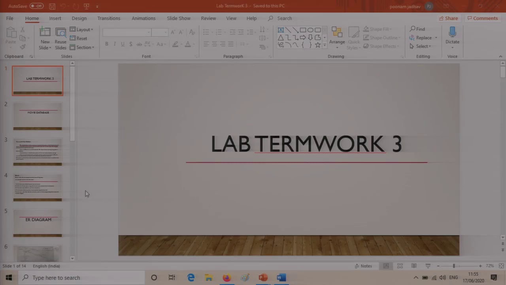This screenshot has height=285, width=506.
Task: Switch to the Design tab
Action: click(79, 18)
